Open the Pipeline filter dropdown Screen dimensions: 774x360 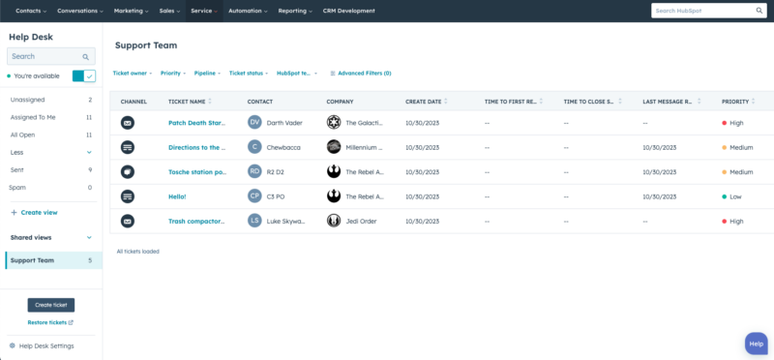[207, 74]
